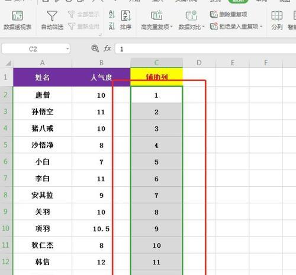Viewport: 296px width, 275px height.
Task: Click the cell 猪八戒
Action: tap(43, 128)
